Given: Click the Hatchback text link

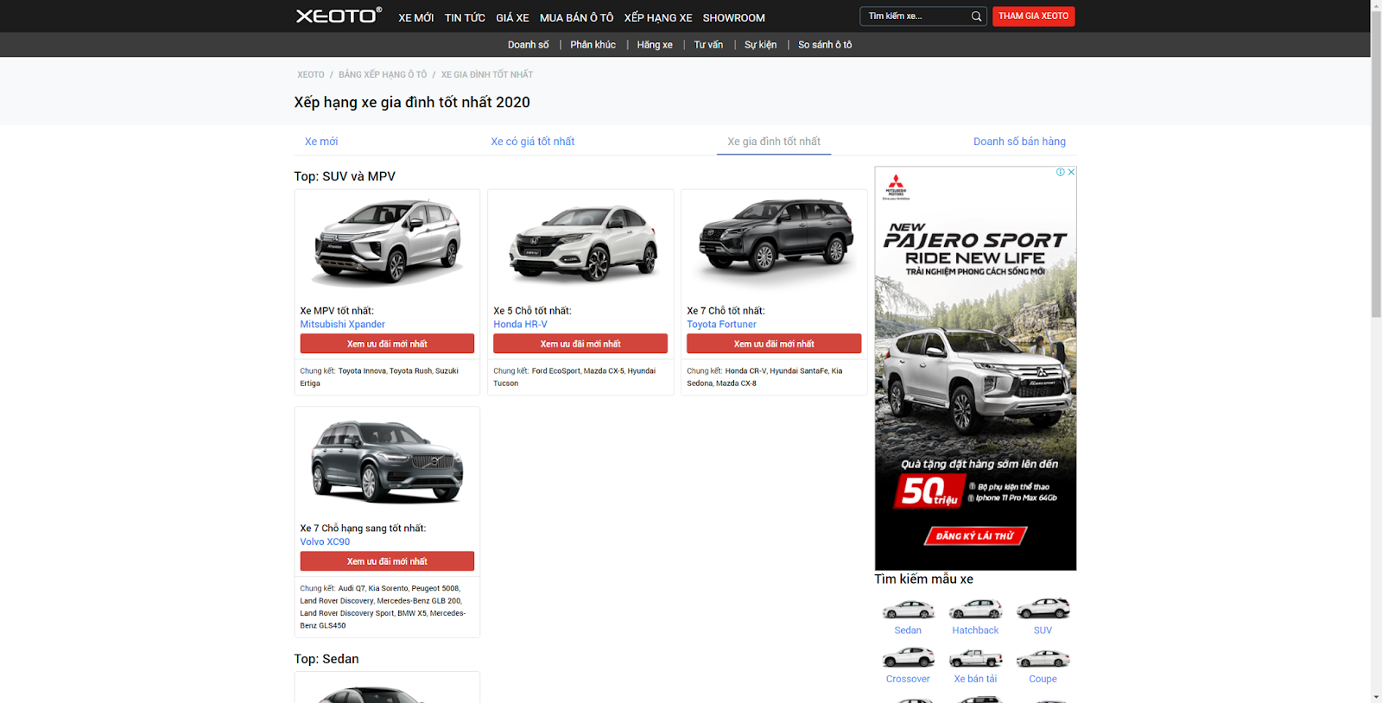Looking at the screenshot, I should click(x=975, y=630).
